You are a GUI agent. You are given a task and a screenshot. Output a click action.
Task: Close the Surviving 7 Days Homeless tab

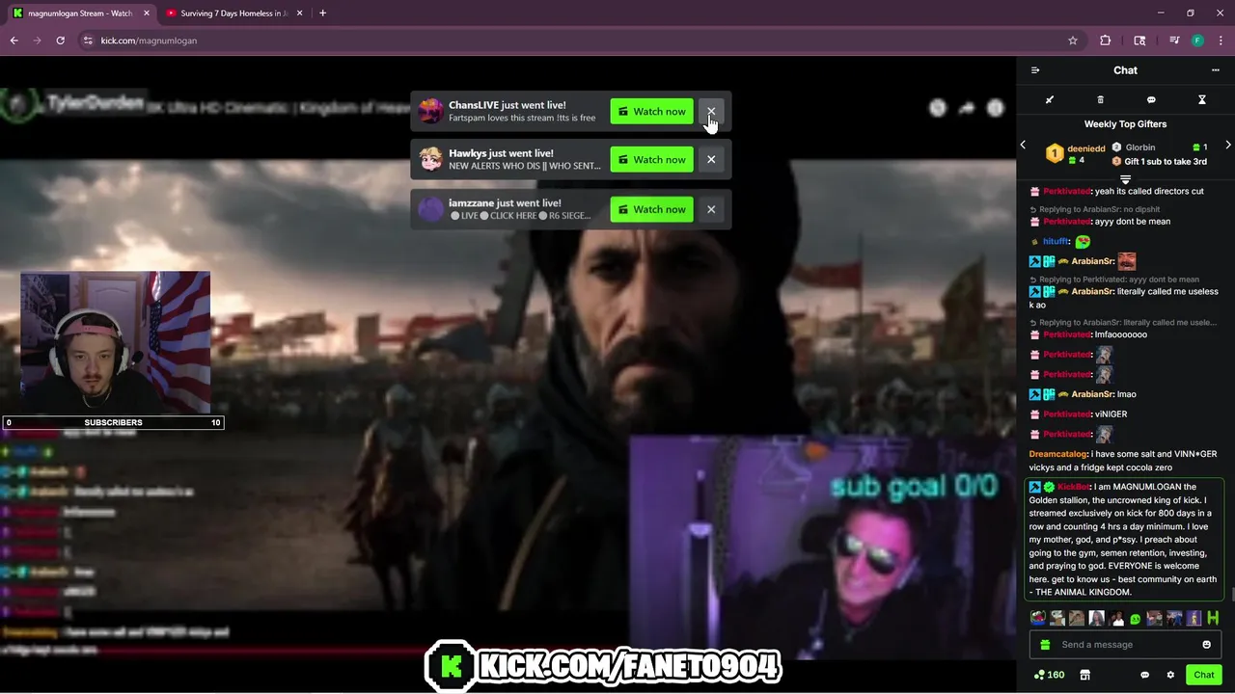click(299, 13)
